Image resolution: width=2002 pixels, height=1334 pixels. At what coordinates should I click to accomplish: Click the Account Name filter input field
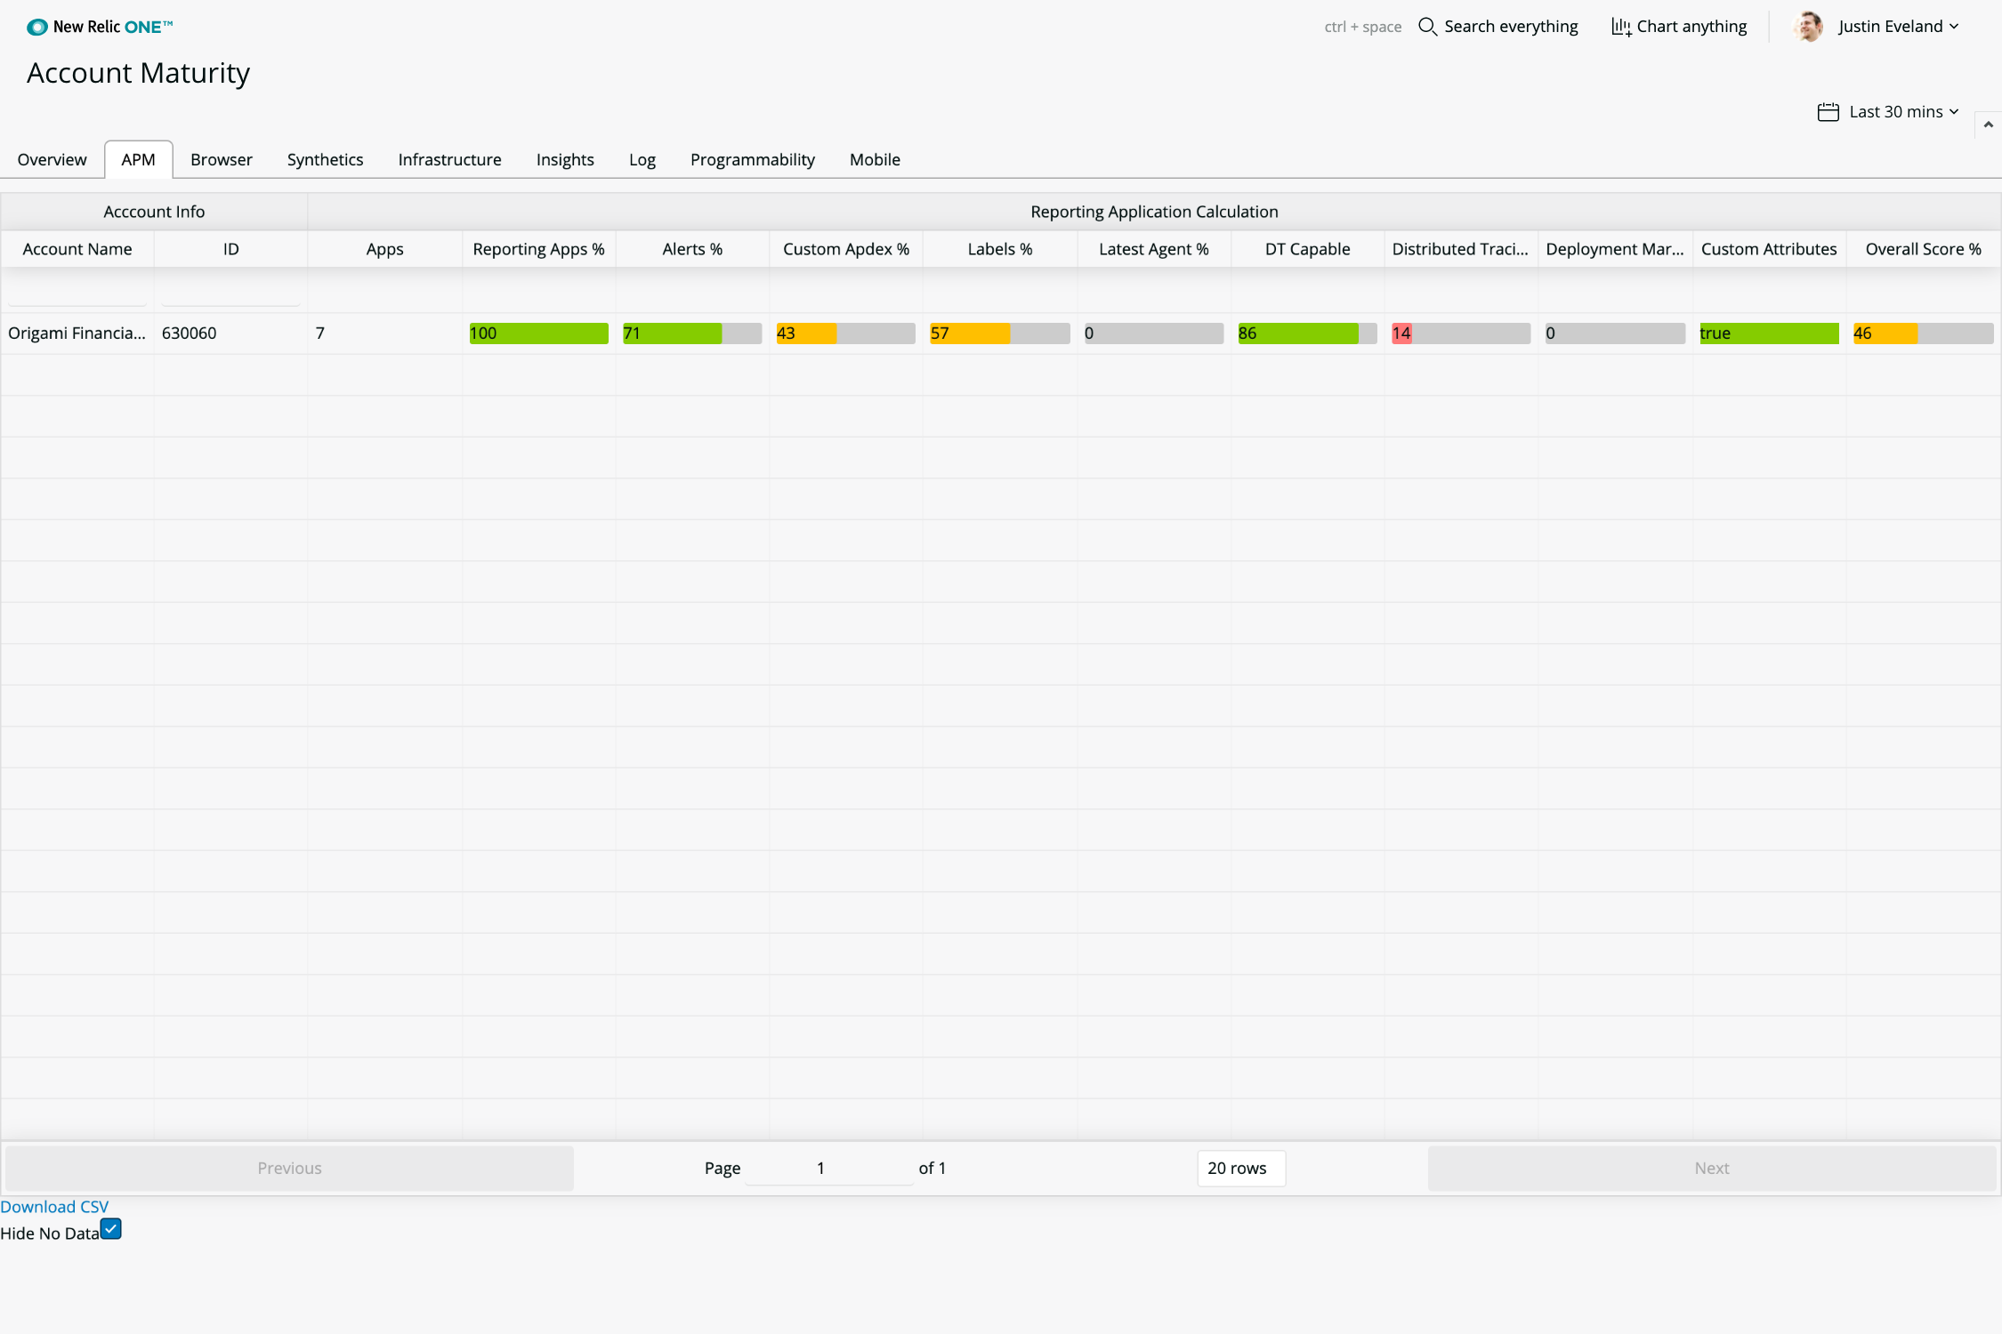(x=77, y=293)
